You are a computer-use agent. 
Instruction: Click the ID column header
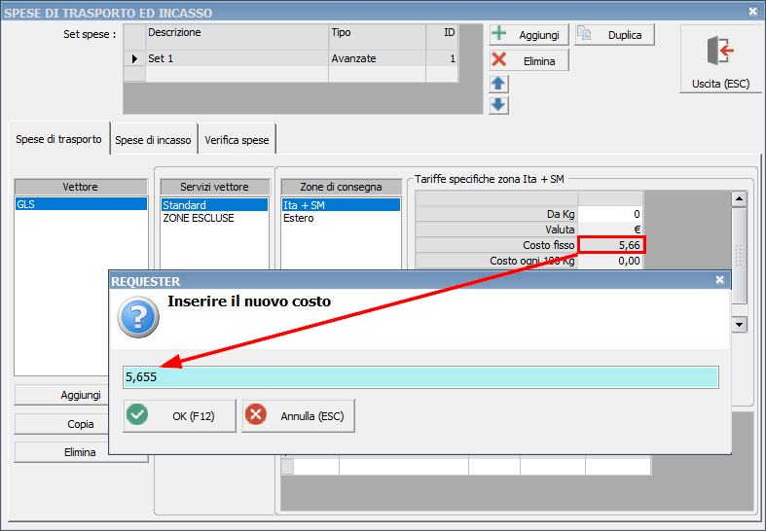pos(442,37)
